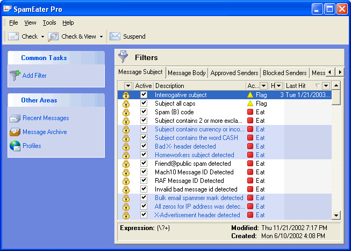351x251 pixels.
Task: Click lock icon of Mach10 Message ID Detected
Action: point(126,172)
